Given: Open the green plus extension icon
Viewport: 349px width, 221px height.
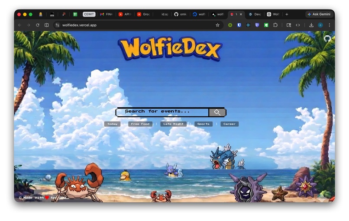Looking at the screenshot, I should point(230,25).
